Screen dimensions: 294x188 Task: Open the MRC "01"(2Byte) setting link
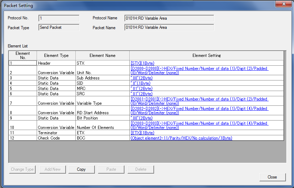pyautogui.click(x=141, y=89)
